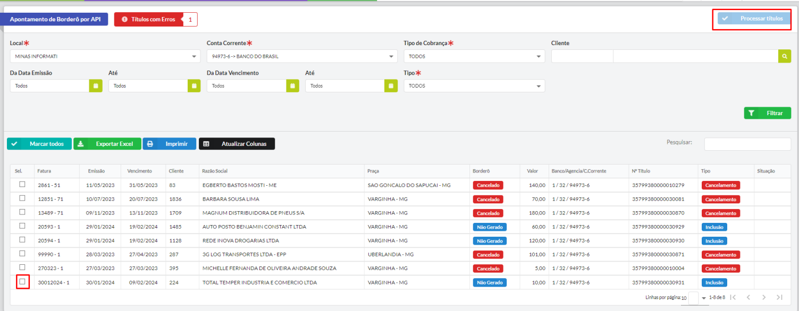Click the Imprimir button

[x=169, y=144]
